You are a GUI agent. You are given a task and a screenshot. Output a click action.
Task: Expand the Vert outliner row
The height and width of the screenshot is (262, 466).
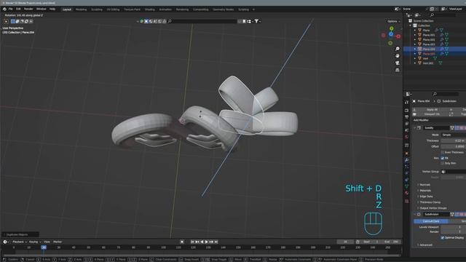(x=415, y=58)
